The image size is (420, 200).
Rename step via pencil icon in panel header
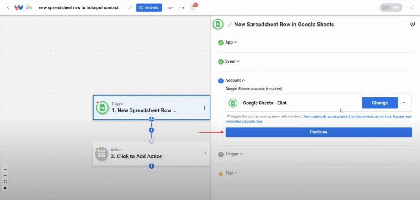pos(230,25)
